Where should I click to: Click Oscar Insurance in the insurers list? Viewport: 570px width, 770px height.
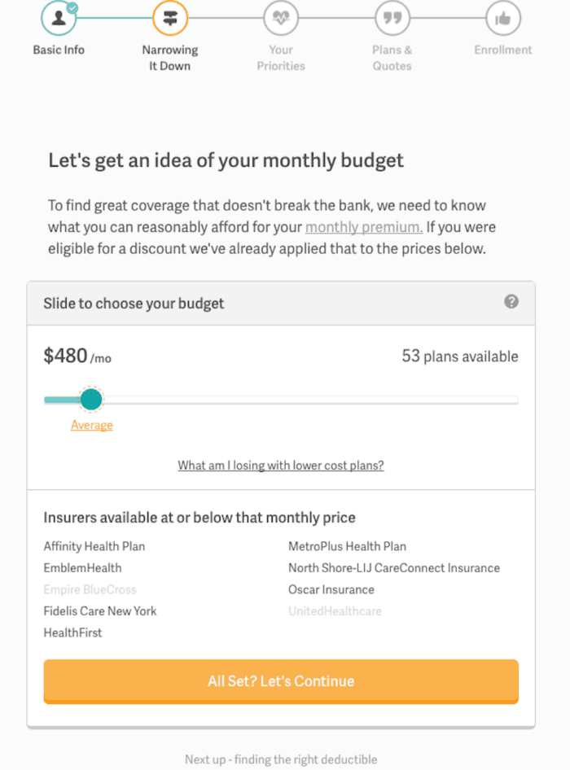(331, 589)
